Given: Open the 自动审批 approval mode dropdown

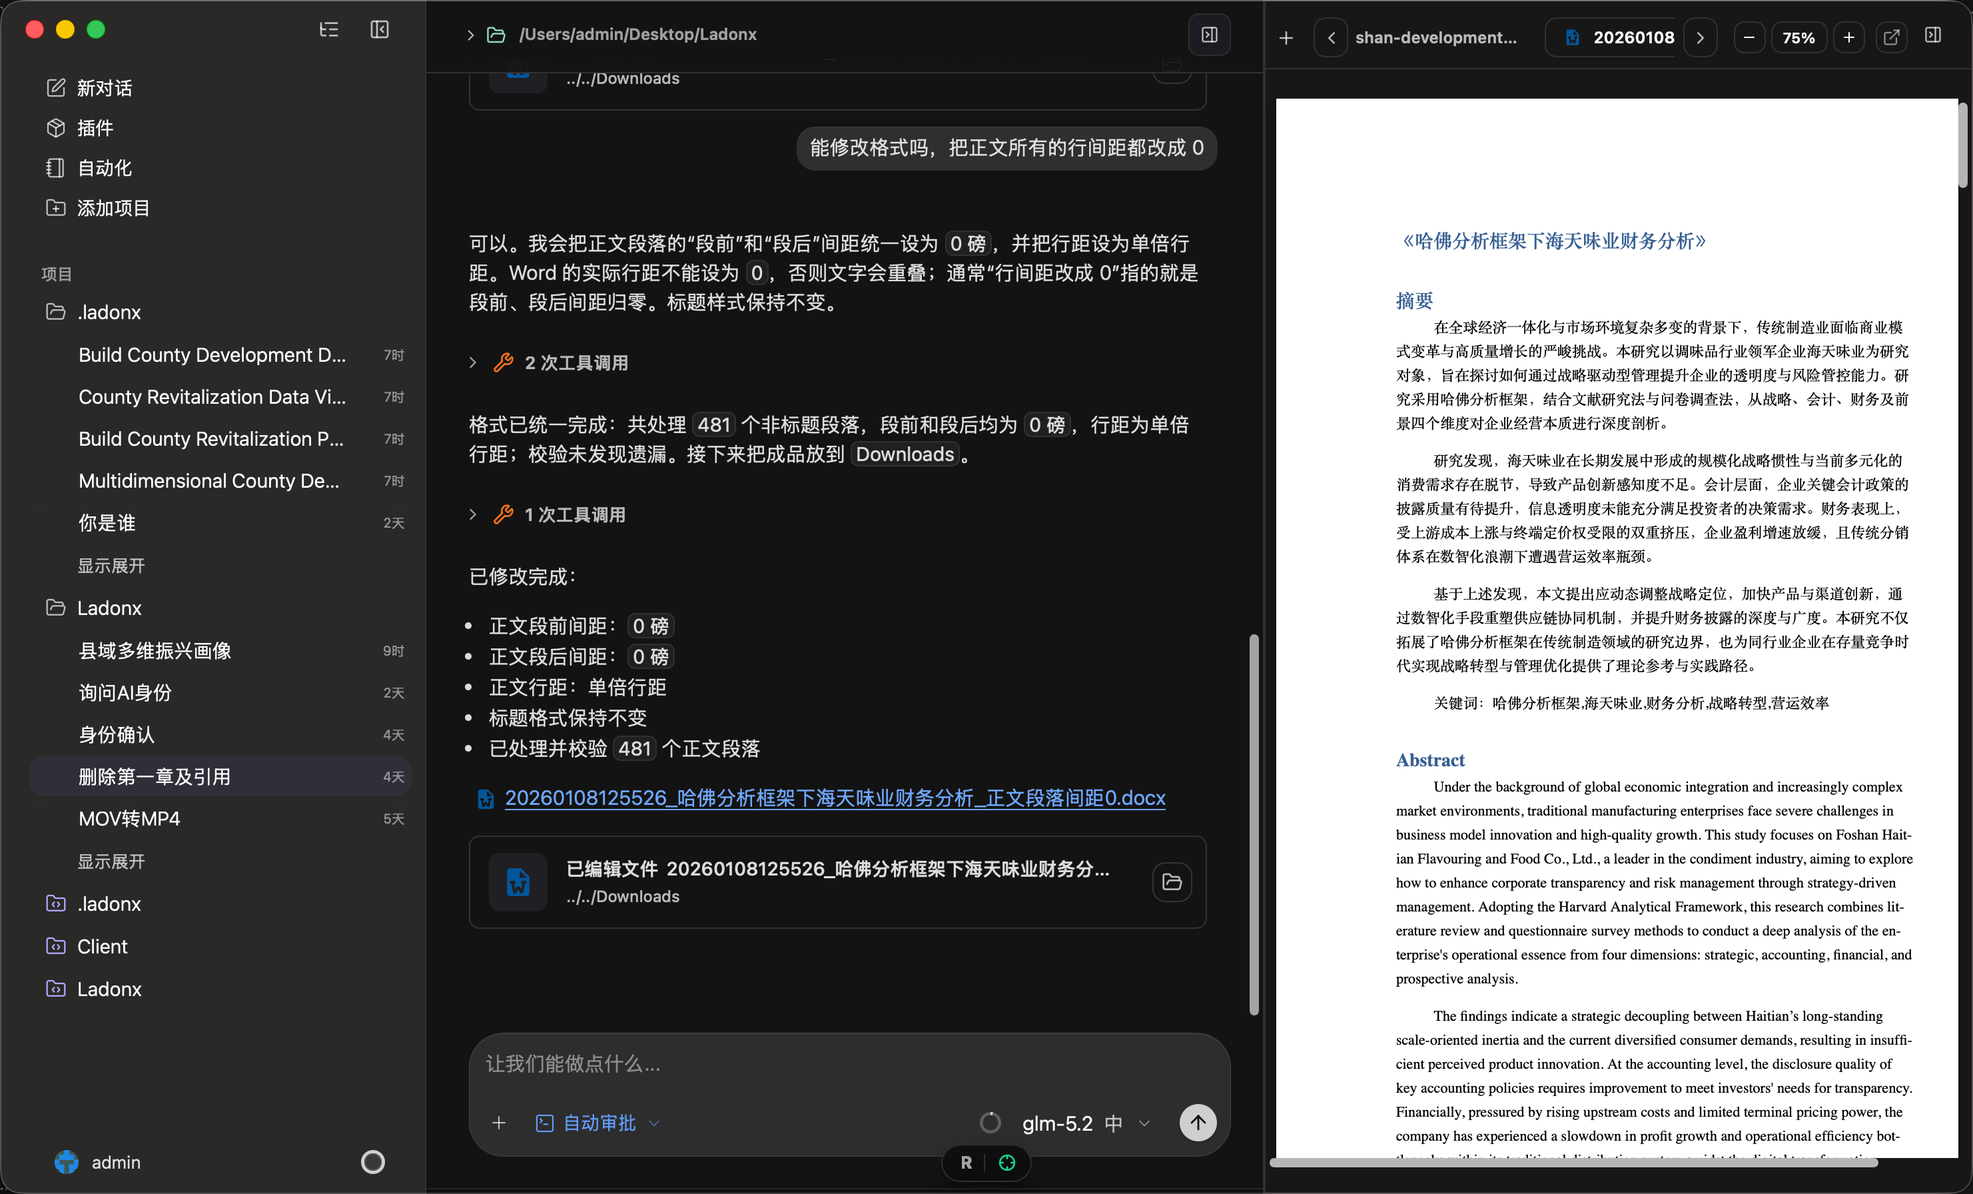Looking at the screenshot, I should 597,1123.
